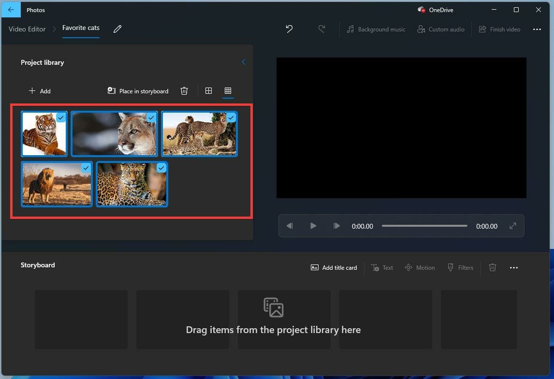Uncheck the leopard photo thumbnail
This screenshot has width=554, height=379.
162,168
